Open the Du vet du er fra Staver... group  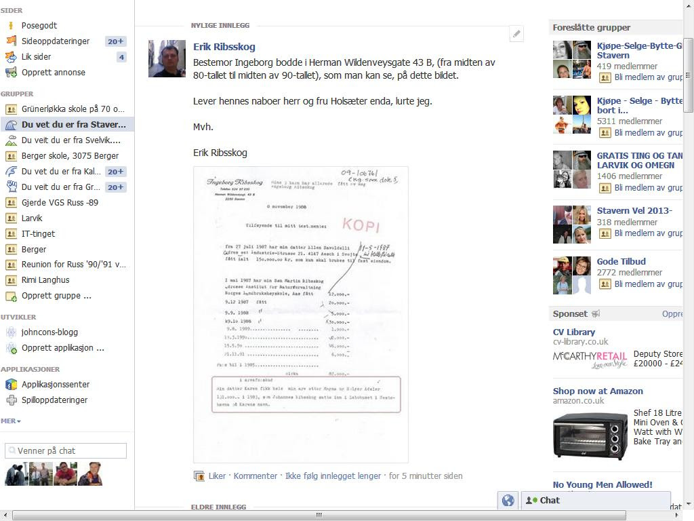(67, 125)
